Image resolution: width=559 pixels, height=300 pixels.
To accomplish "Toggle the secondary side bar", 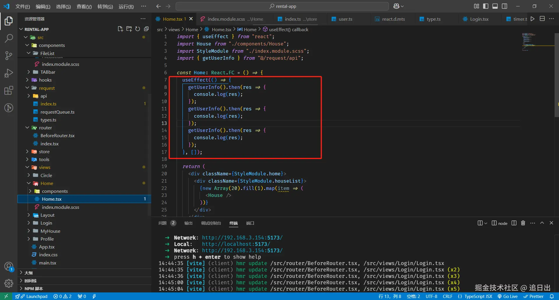I will click(505, 6).
